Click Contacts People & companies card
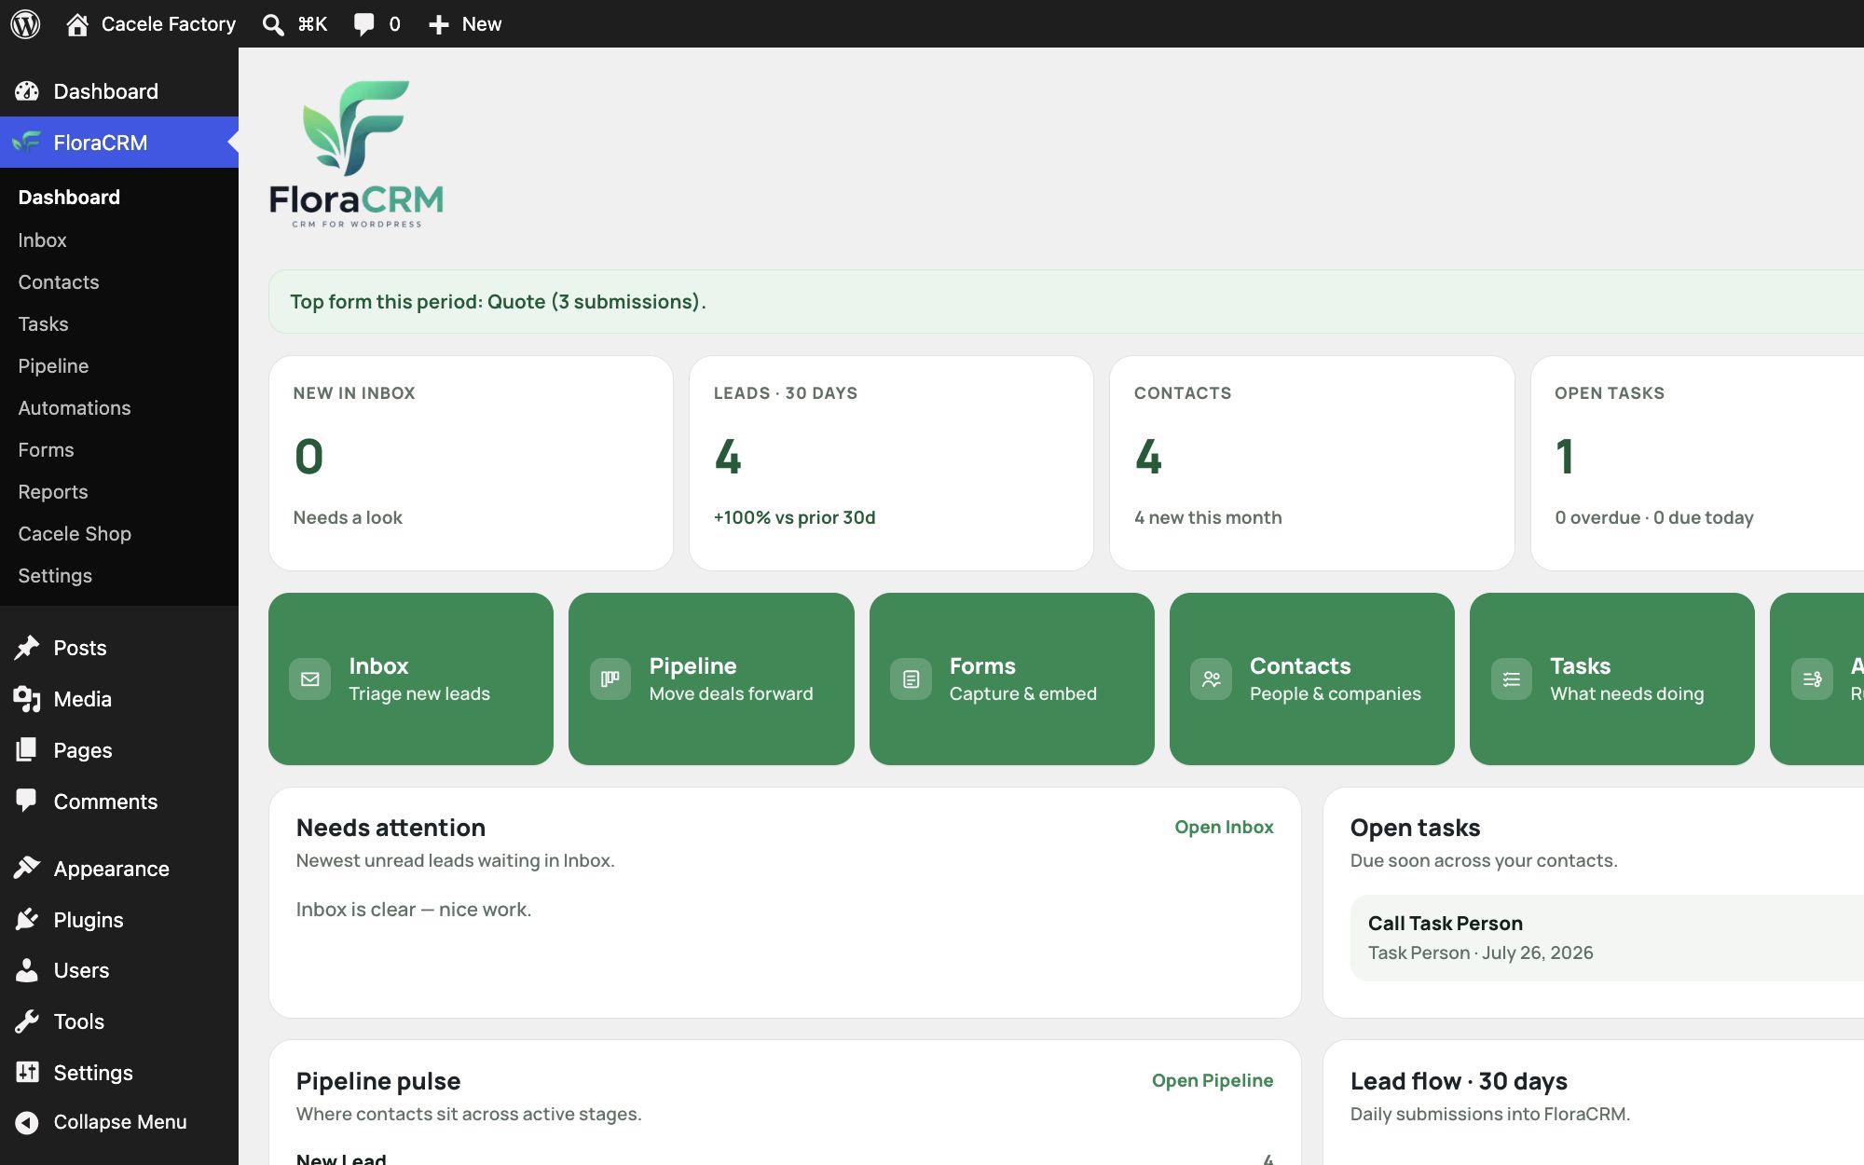 pyautogui.click(x=1312, y=678)
